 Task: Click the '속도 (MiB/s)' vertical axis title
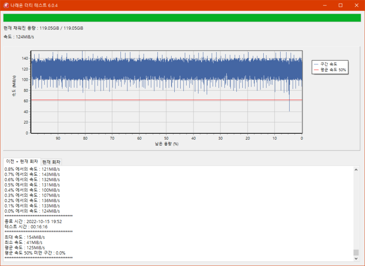pyautogui.click(x=14, y=86)
